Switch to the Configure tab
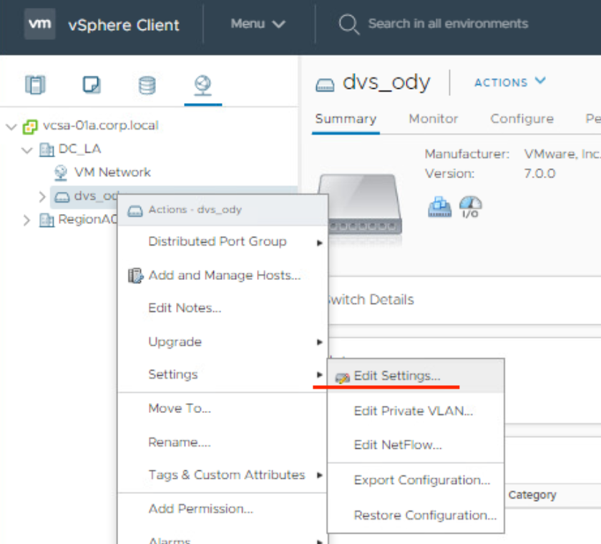This screenshot has height=544, width=601. pos(522,120)
